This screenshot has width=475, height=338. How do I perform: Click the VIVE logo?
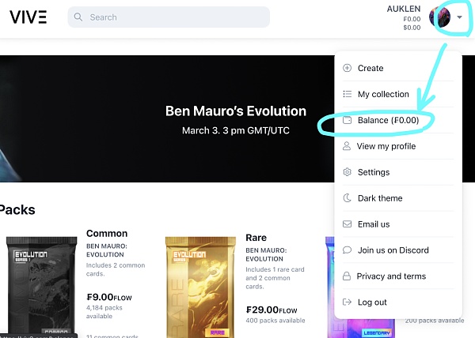28,17
